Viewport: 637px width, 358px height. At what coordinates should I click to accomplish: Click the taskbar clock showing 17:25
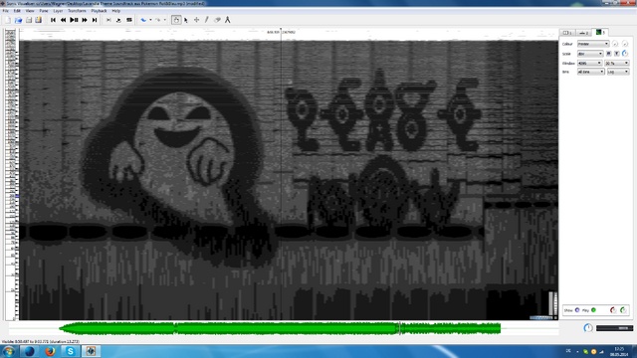[x=619, y=351]
